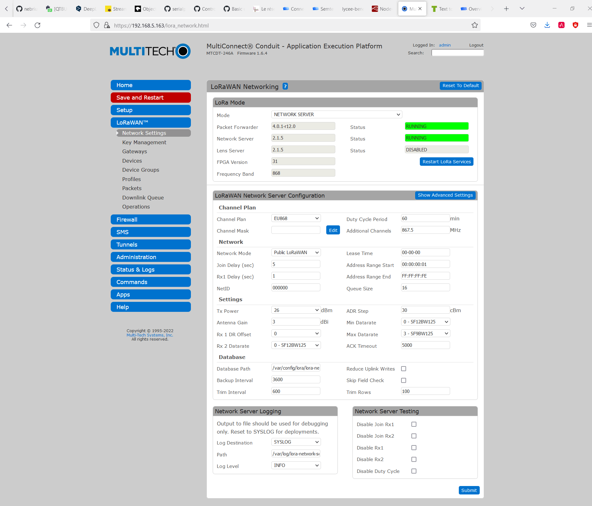Click the Search input field
Viewport: 592px width, 506px height.
pyautogui.click(x=458, y=53)
